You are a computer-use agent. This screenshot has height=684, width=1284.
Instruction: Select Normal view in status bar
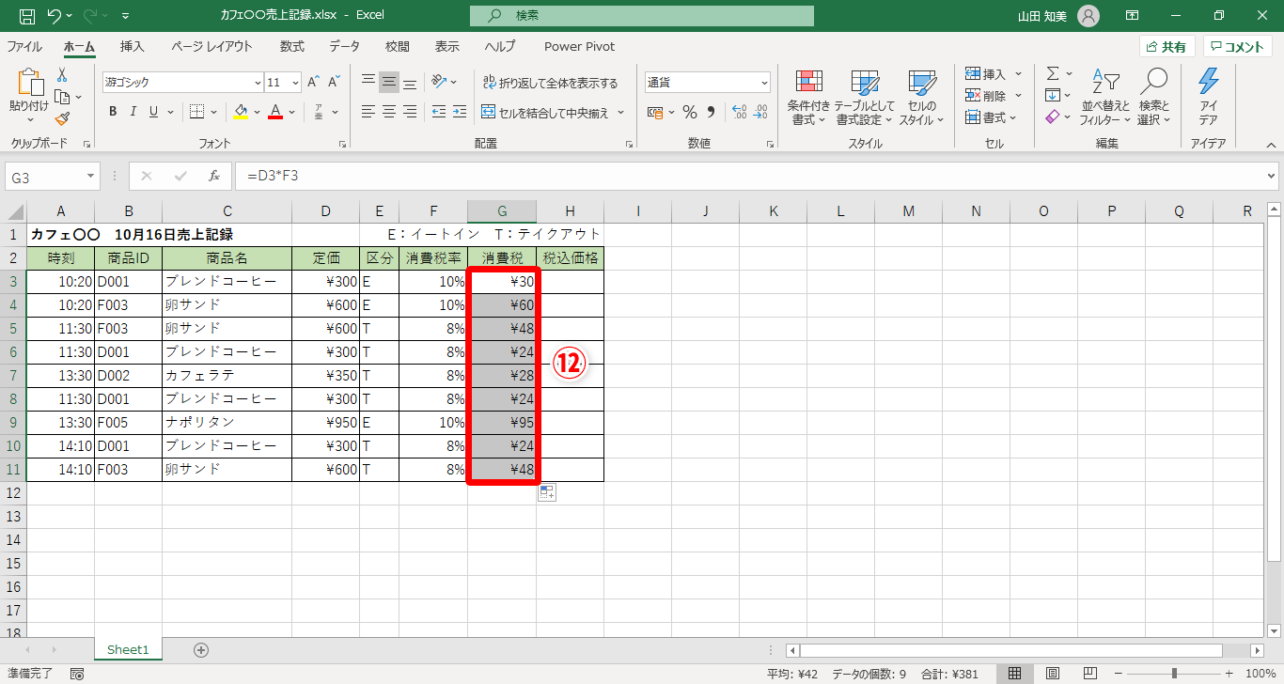click(x=1015, y=673)
